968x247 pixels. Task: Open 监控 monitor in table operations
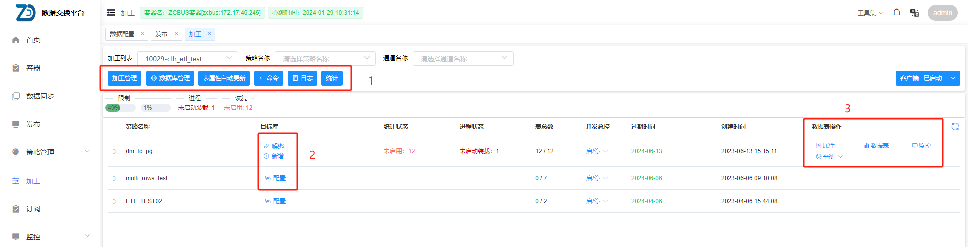[921, 146]
